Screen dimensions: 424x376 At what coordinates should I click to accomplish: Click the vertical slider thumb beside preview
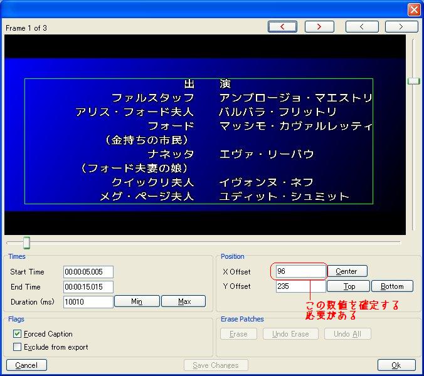[x=413, y=81]
